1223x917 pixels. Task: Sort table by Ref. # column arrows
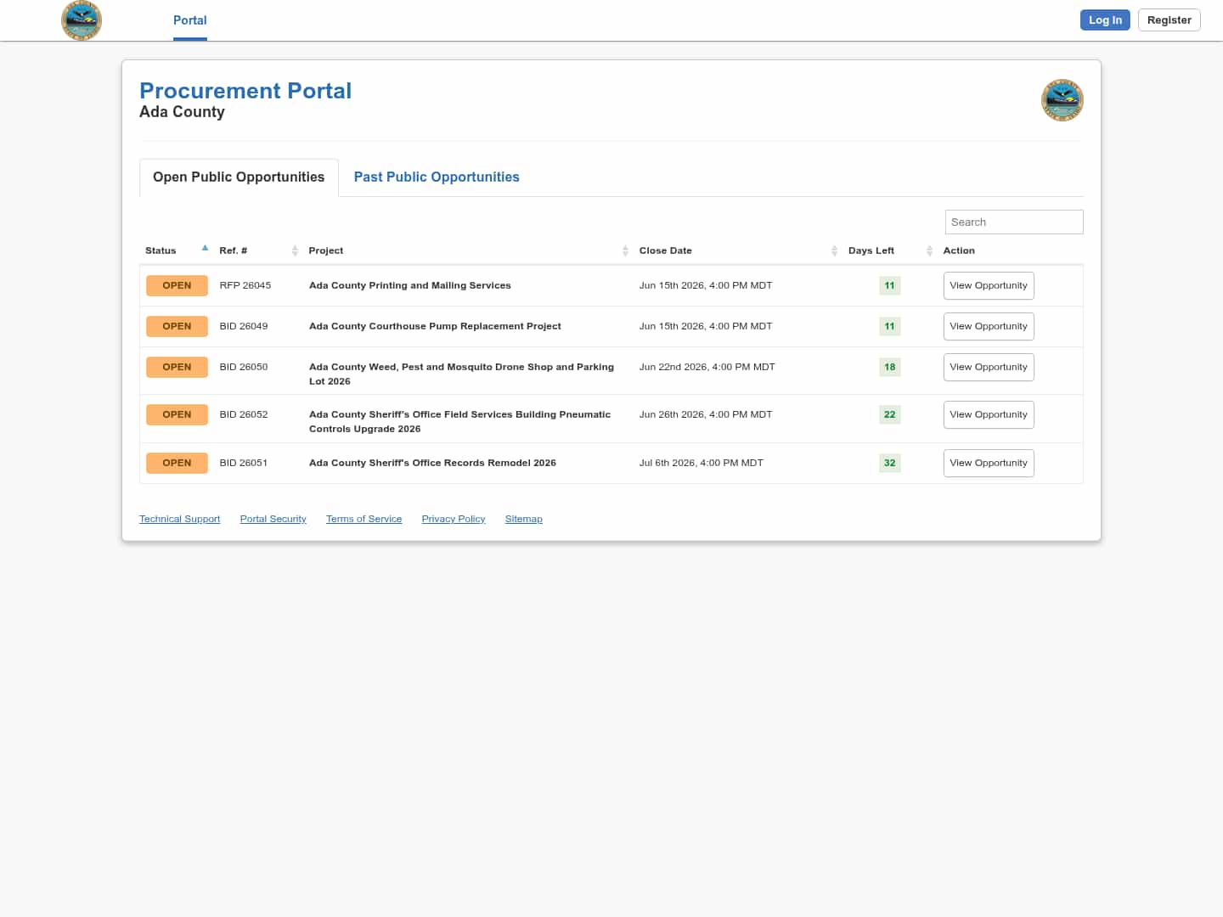click(x=295, y=250)
